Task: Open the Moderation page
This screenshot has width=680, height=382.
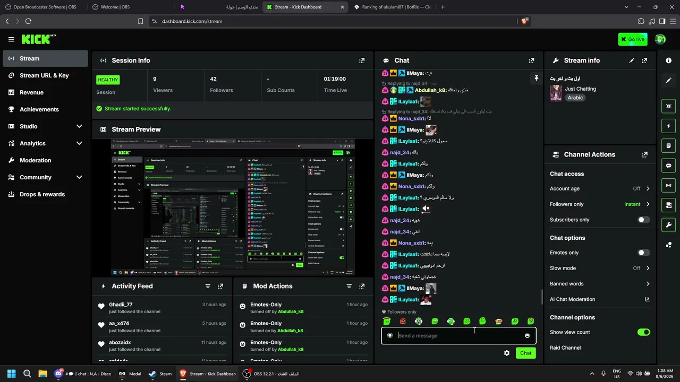Action: [45, 160]
